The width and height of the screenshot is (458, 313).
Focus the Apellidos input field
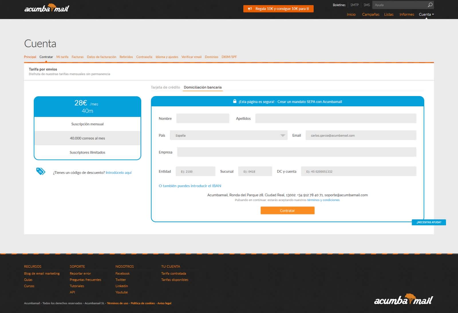pos(336,118)
